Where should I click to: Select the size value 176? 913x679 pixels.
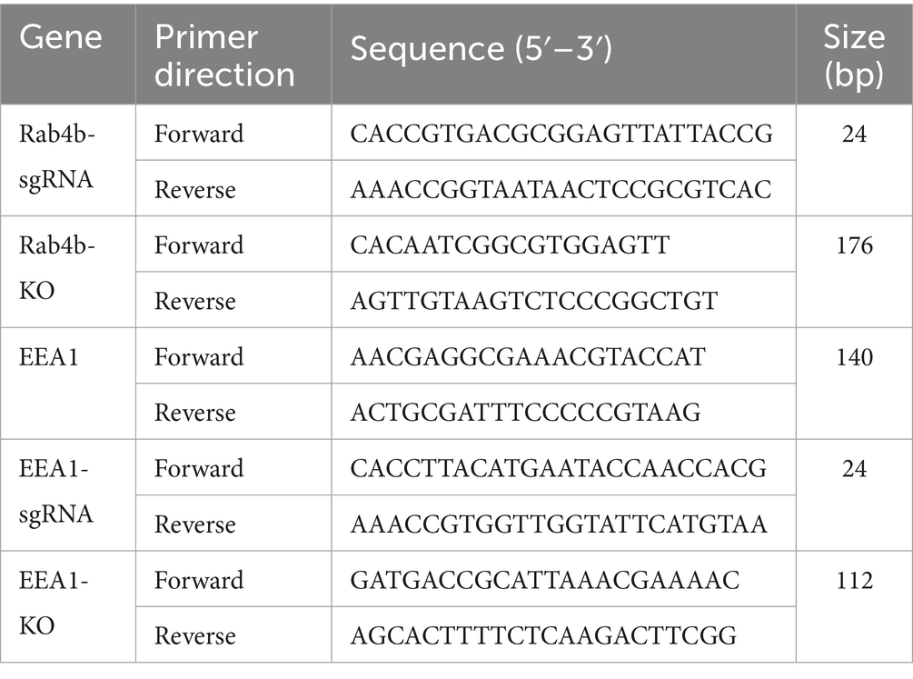(x=854, y=245)
